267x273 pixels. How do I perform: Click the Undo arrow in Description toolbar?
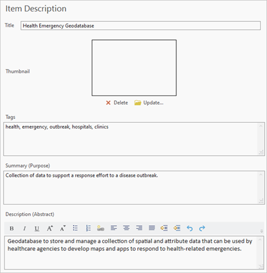[x=190, y=228]
